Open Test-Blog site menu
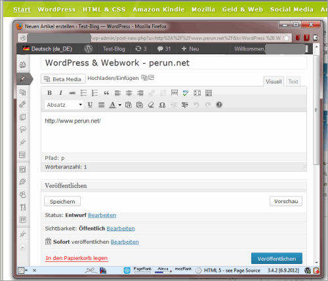Image resolution: width=328 pixels, height=281 pixels. pyautogui.click(x=114, y=49)
